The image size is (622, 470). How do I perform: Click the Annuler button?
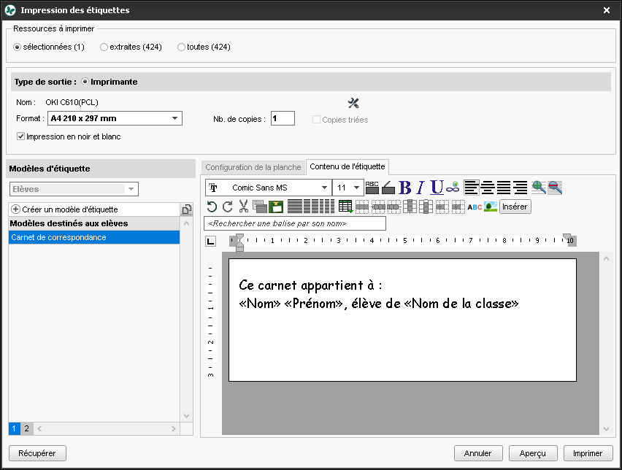(478, 453)
